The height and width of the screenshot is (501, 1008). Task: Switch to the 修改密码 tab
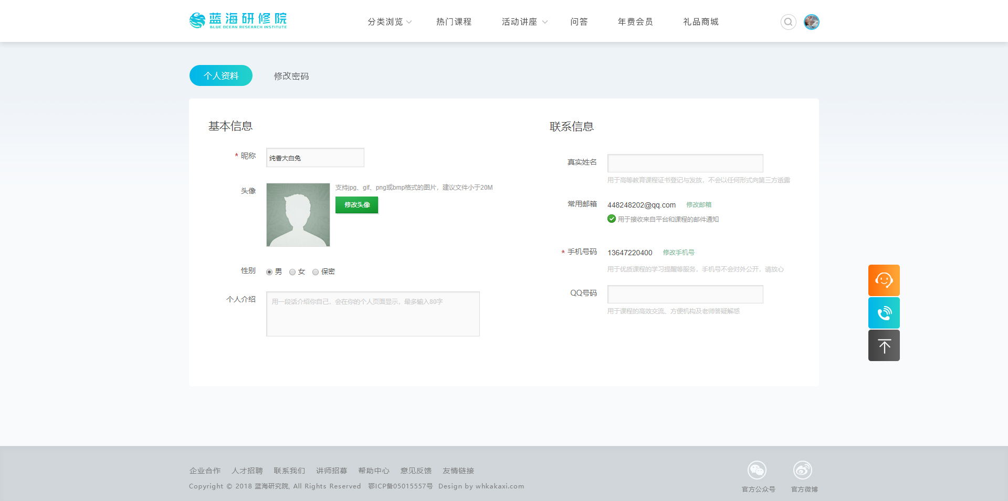(x=291, y=76)
